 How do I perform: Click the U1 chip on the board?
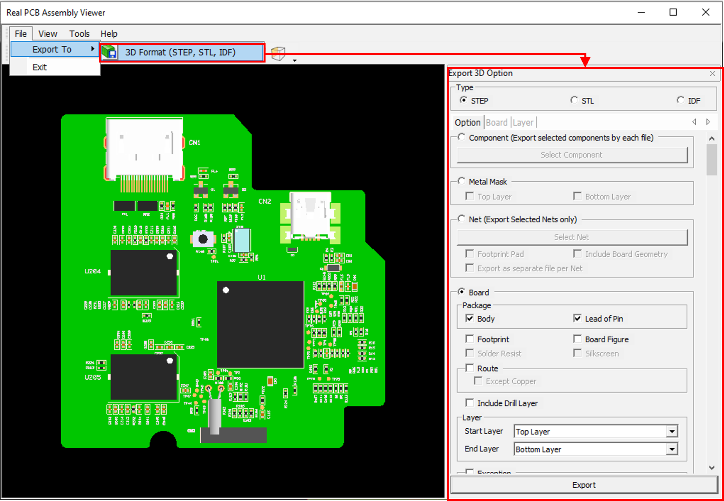click(x=260, y=324)
